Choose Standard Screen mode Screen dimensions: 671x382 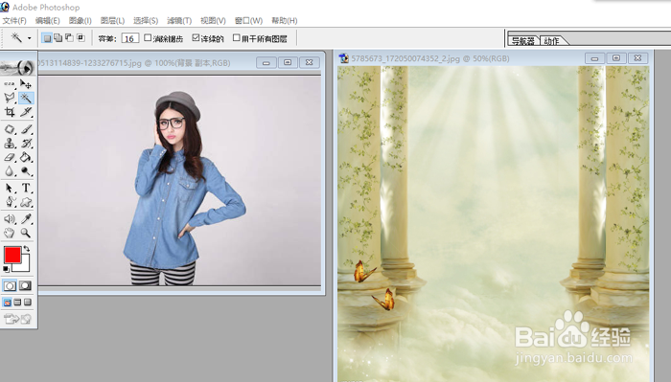[8, 303]
